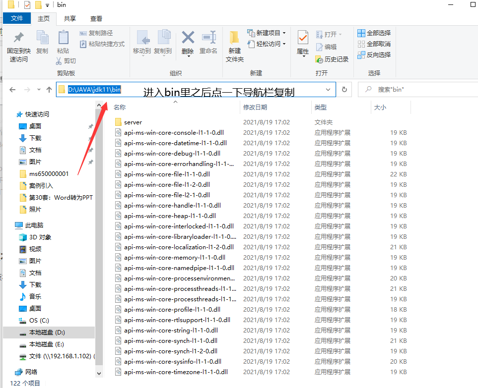Click Invert Selection (反向选择)

(x=374, y=55)
